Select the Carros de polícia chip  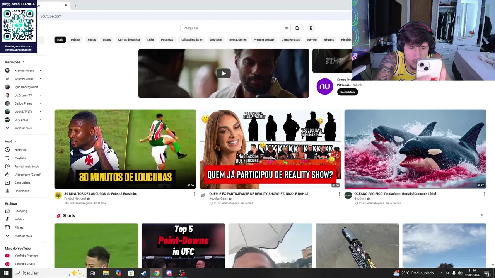(x=129, y=40)
